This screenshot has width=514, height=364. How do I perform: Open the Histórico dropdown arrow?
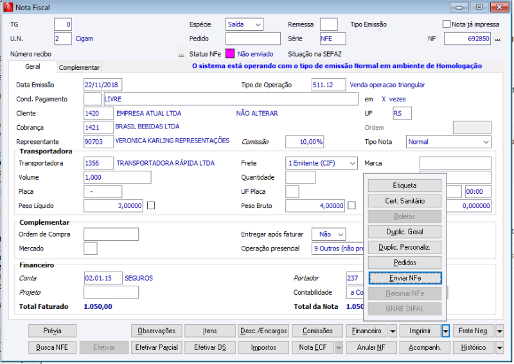[499, 347]
